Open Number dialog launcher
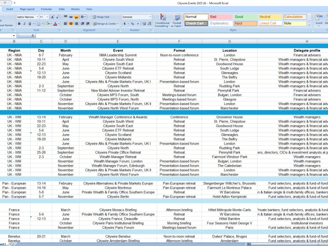Screen dimensions: 328x246 (151, 30)
